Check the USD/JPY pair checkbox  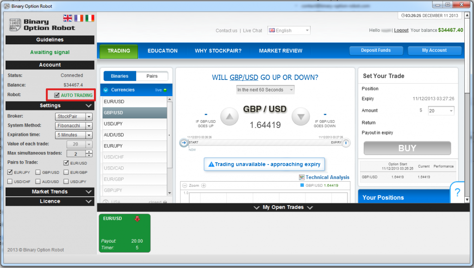(x=66, y=182)
